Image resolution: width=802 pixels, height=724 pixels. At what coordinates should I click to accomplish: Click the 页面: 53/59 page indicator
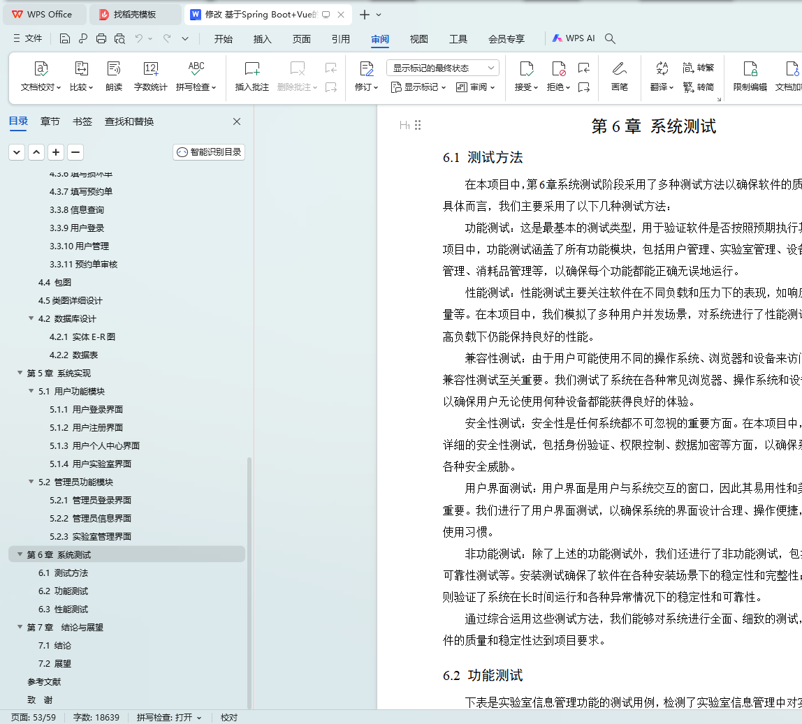(34, 717)
